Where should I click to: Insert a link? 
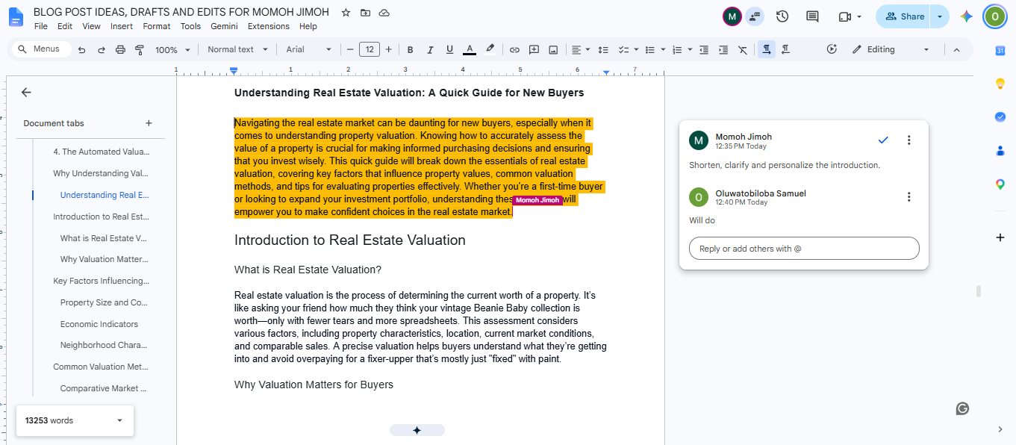(x=514, y=50)
